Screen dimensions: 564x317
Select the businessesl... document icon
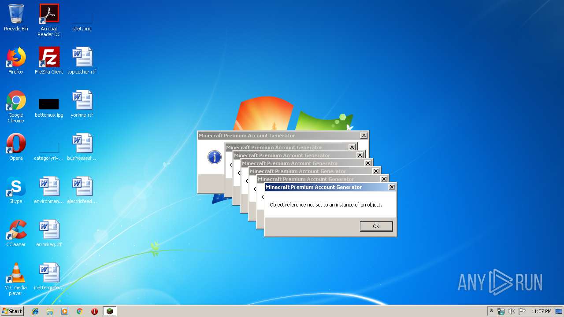(82, 147)
